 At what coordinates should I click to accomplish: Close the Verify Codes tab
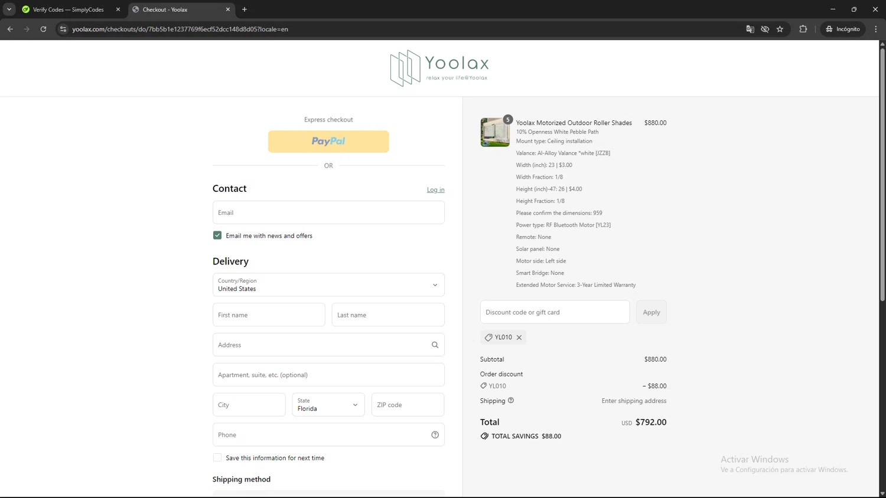coord(118,9)
